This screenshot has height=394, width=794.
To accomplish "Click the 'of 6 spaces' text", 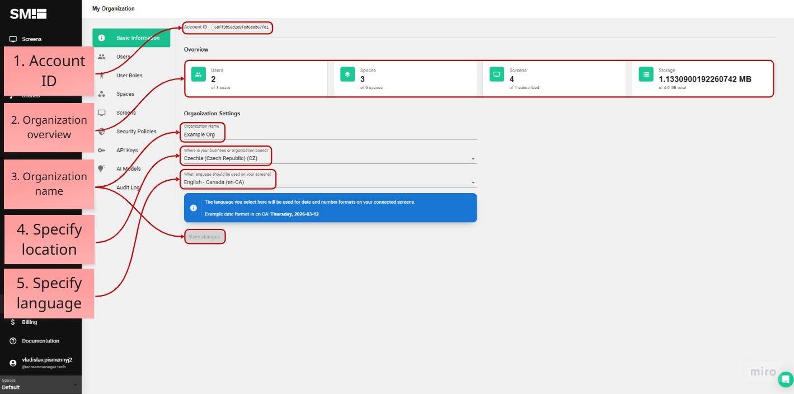I will click(372, 88).
